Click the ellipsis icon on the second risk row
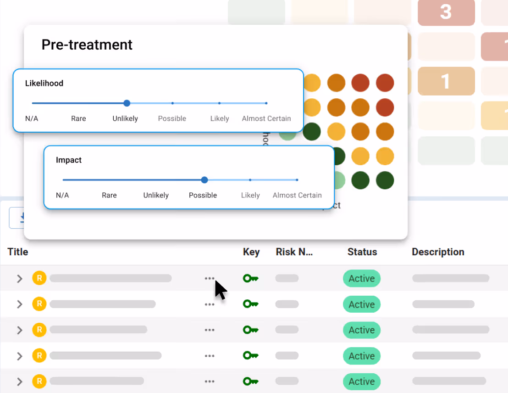The width and height of the screenshot is (508, 393). [x=210, y=304]
